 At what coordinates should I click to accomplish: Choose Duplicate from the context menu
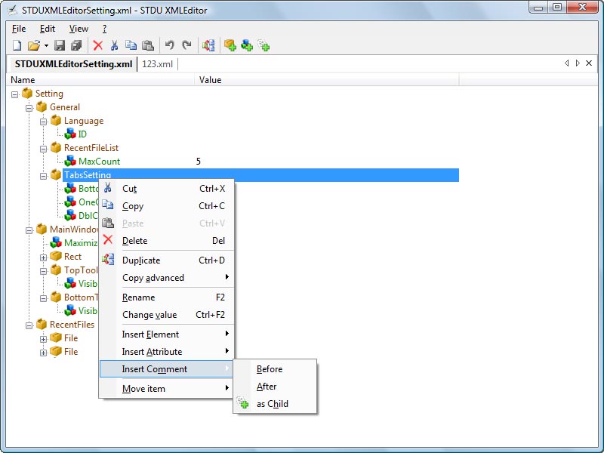(x=167, y=260)
